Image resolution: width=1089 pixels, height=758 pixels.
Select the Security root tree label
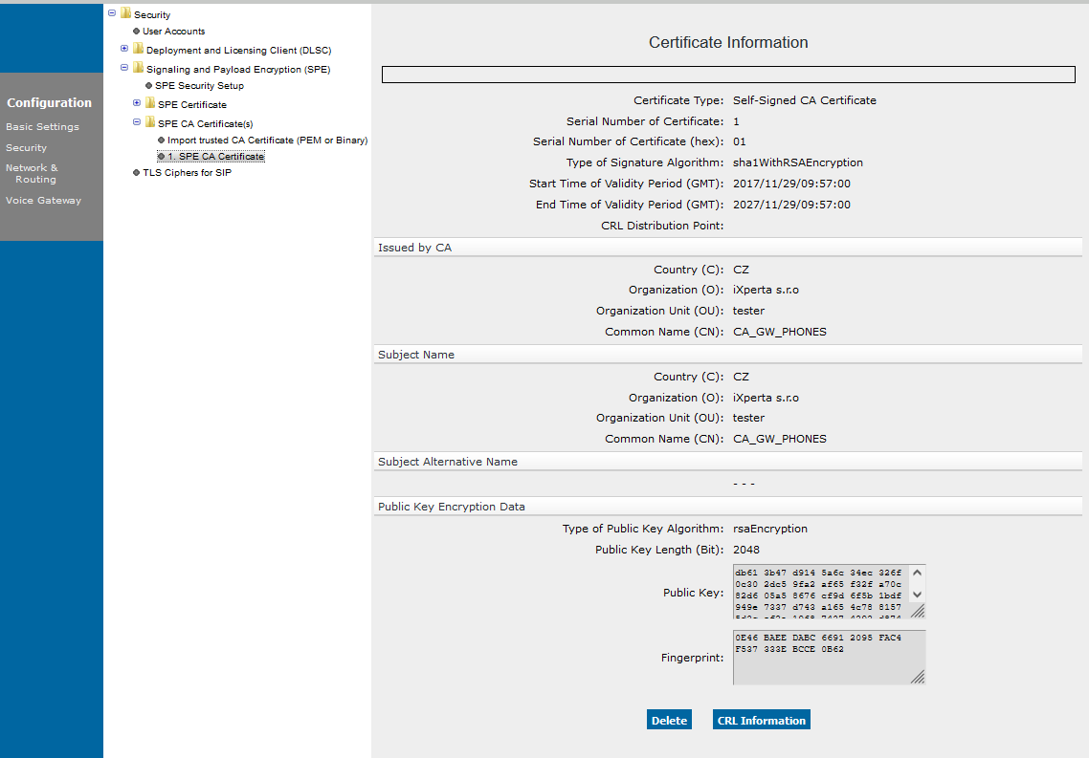[152, 14]
